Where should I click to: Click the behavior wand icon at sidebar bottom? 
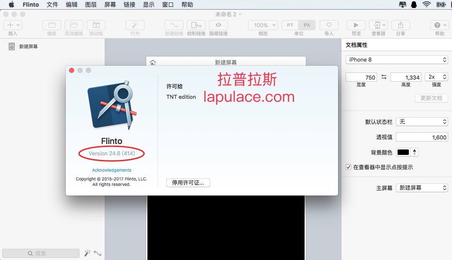click(87, 253)
